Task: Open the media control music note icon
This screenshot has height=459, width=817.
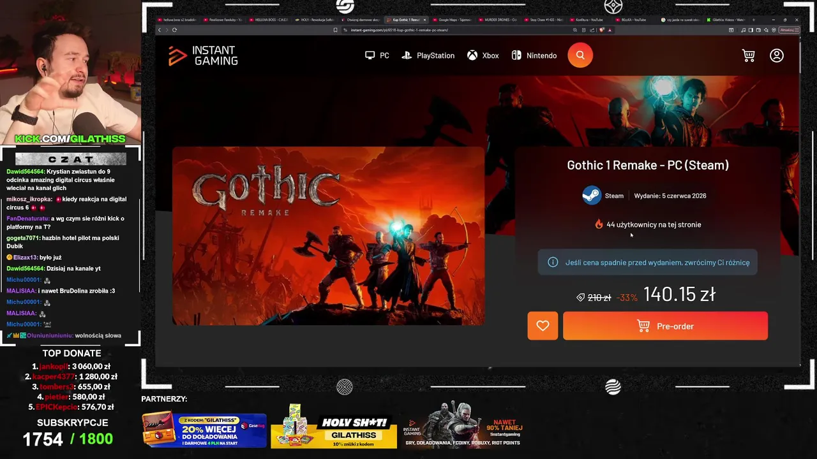Action: [x=743, y=30]
